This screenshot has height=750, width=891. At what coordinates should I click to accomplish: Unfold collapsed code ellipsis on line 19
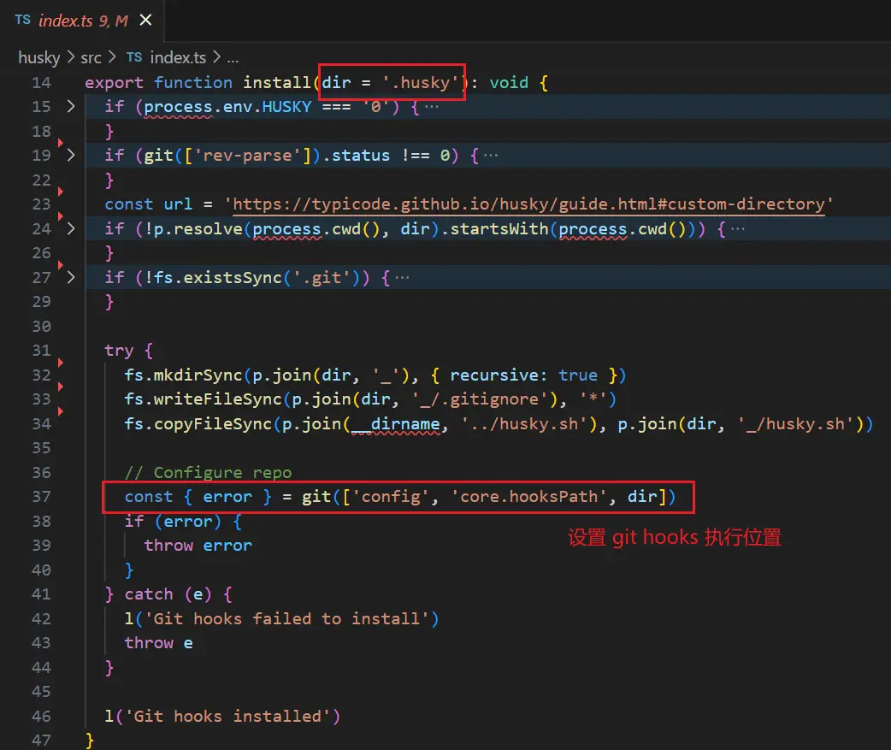coord(491,155)
